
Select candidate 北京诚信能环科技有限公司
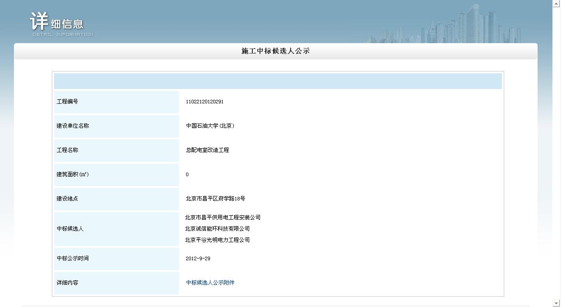click(x=217, y=229)
